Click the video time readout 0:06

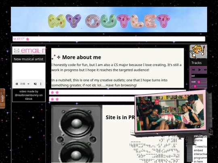coord(23,84)
